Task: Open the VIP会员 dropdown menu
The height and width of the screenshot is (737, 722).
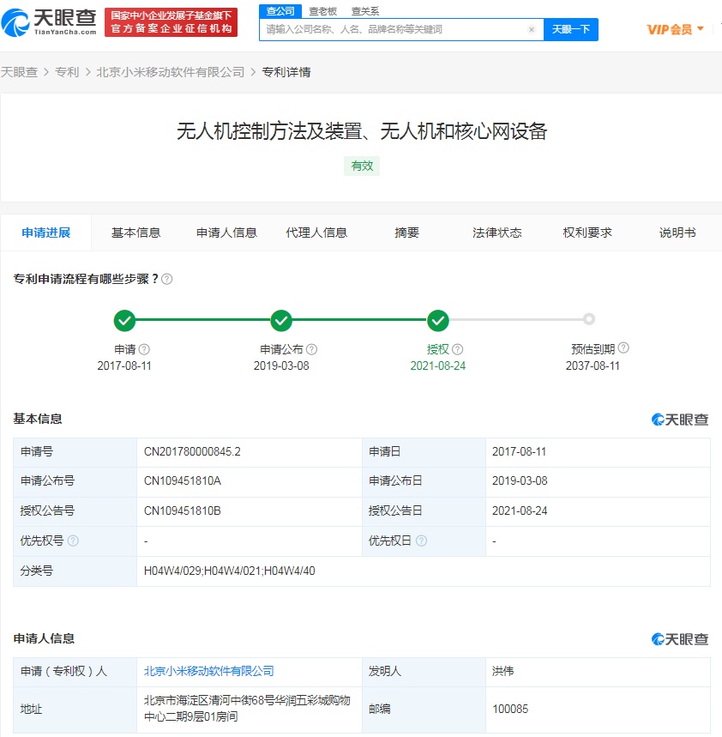Action: 675,29
